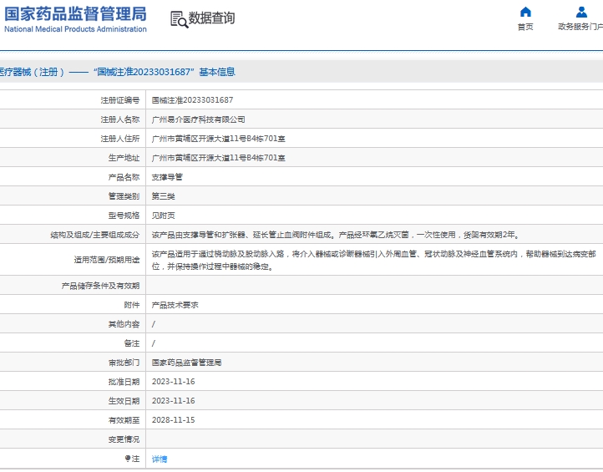Click the 产品技术要求 attachment value
603x472 pixels.
[x=175, y=305]
